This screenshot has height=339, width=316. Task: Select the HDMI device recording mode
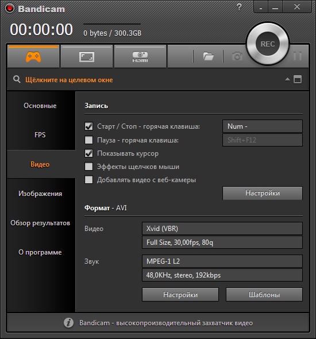pos(140,57)
